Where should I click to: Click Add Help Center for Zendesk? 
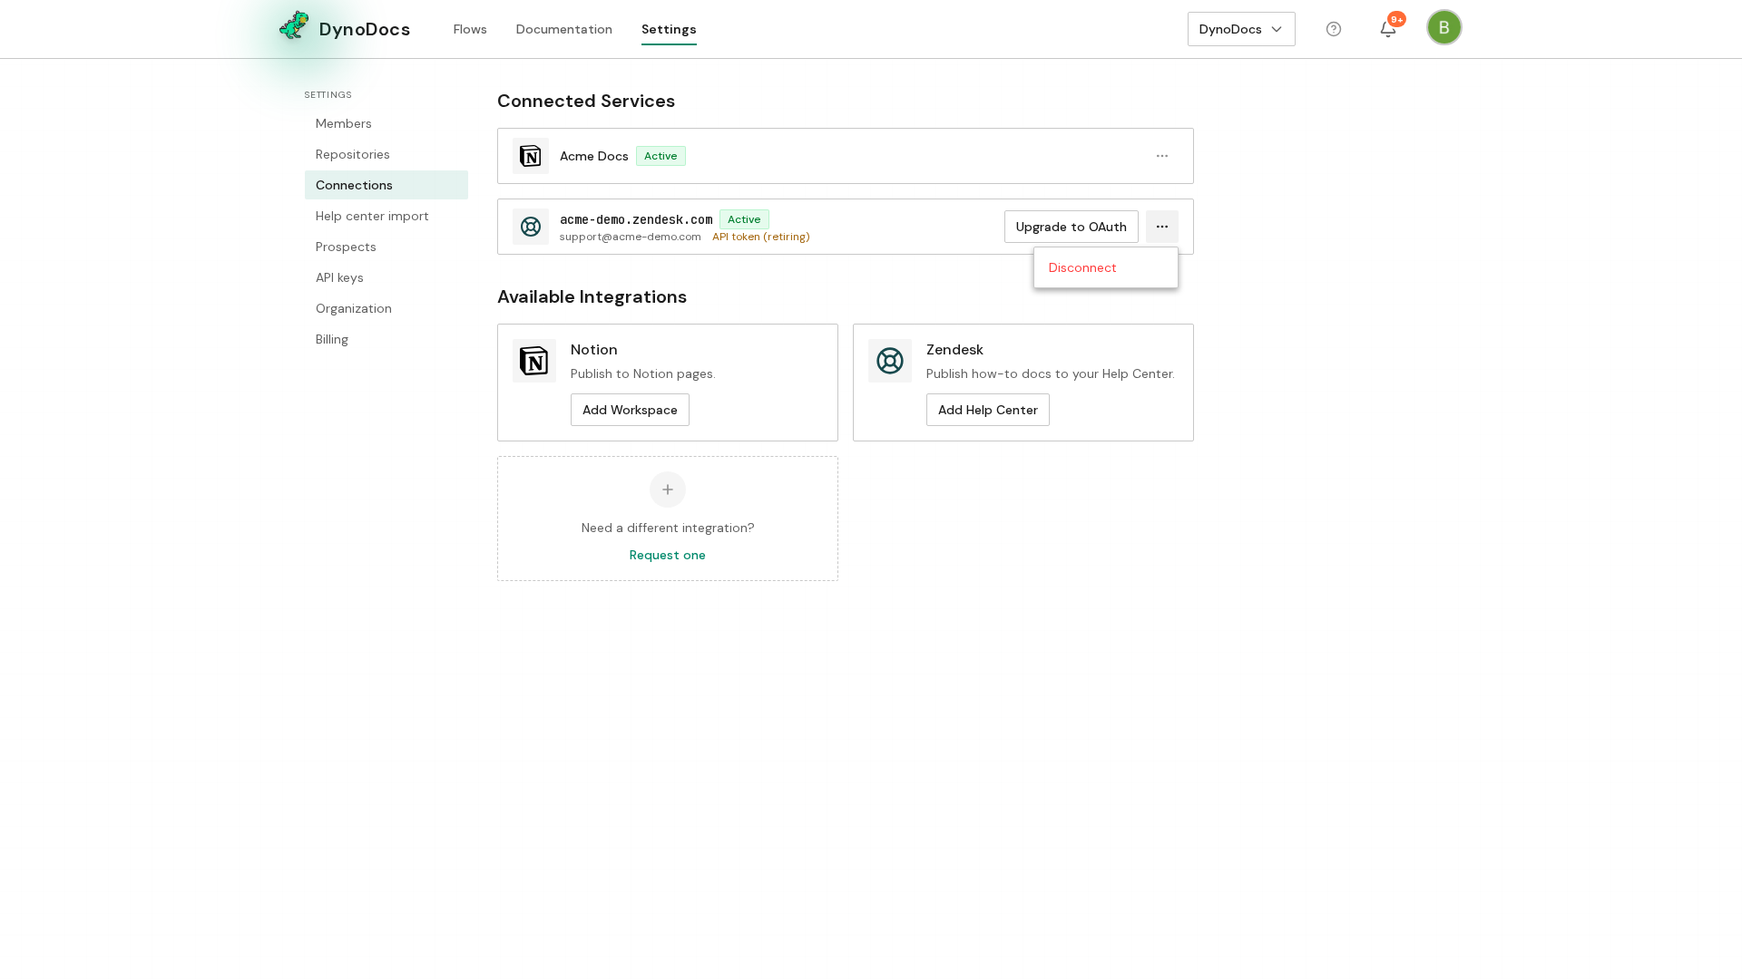988,410
